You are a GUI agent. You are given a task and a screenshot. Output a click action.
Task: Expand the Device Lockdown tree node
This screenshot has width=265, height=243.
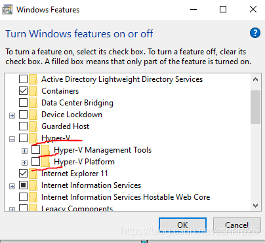point(12,115)
